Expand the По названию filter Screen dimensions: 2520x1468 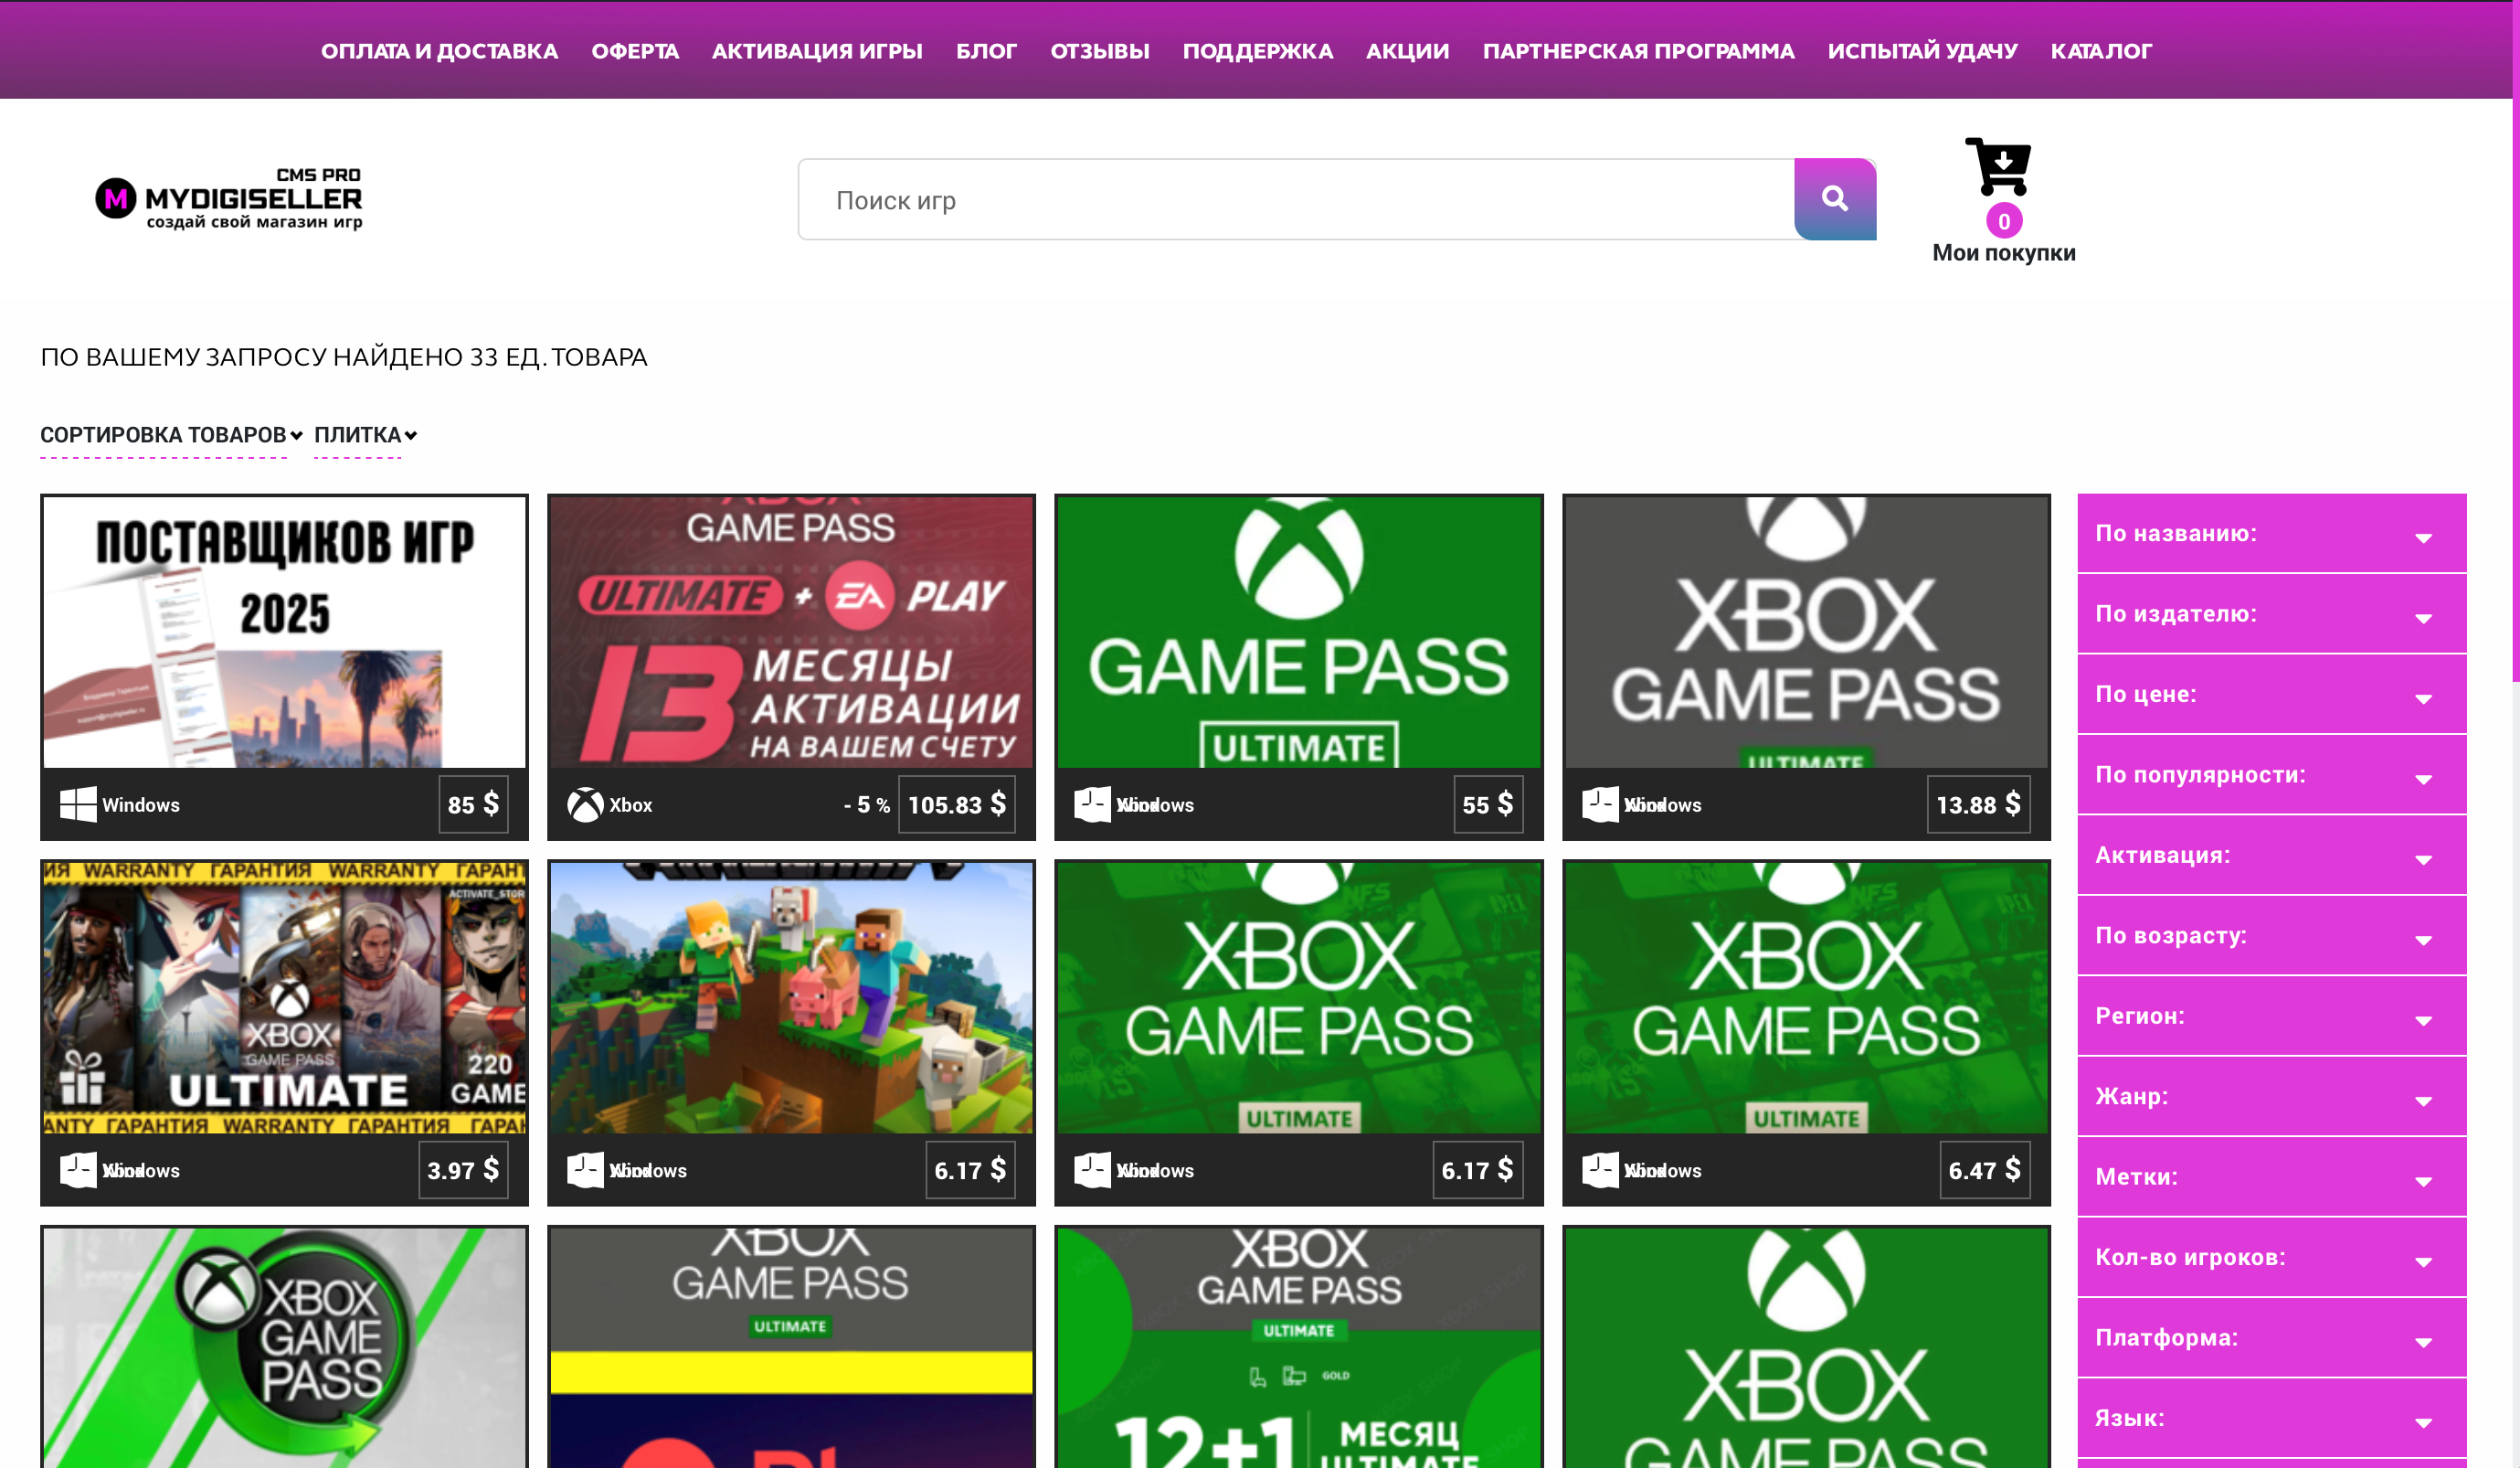pyautogui.click(x=2271, y=534)
